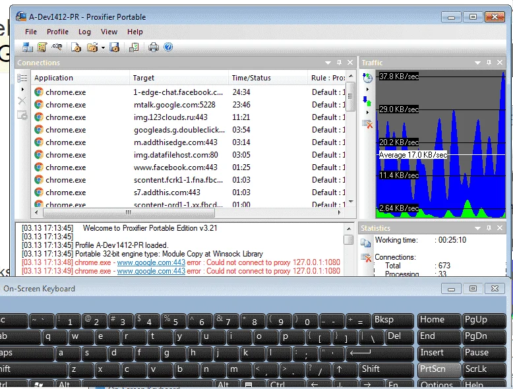
Task: Click the checklist document toolbar icon
Action: tap(134, 47)
